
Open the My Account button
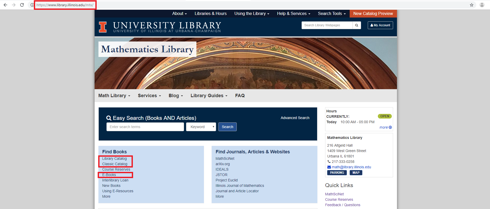point(380,25)
